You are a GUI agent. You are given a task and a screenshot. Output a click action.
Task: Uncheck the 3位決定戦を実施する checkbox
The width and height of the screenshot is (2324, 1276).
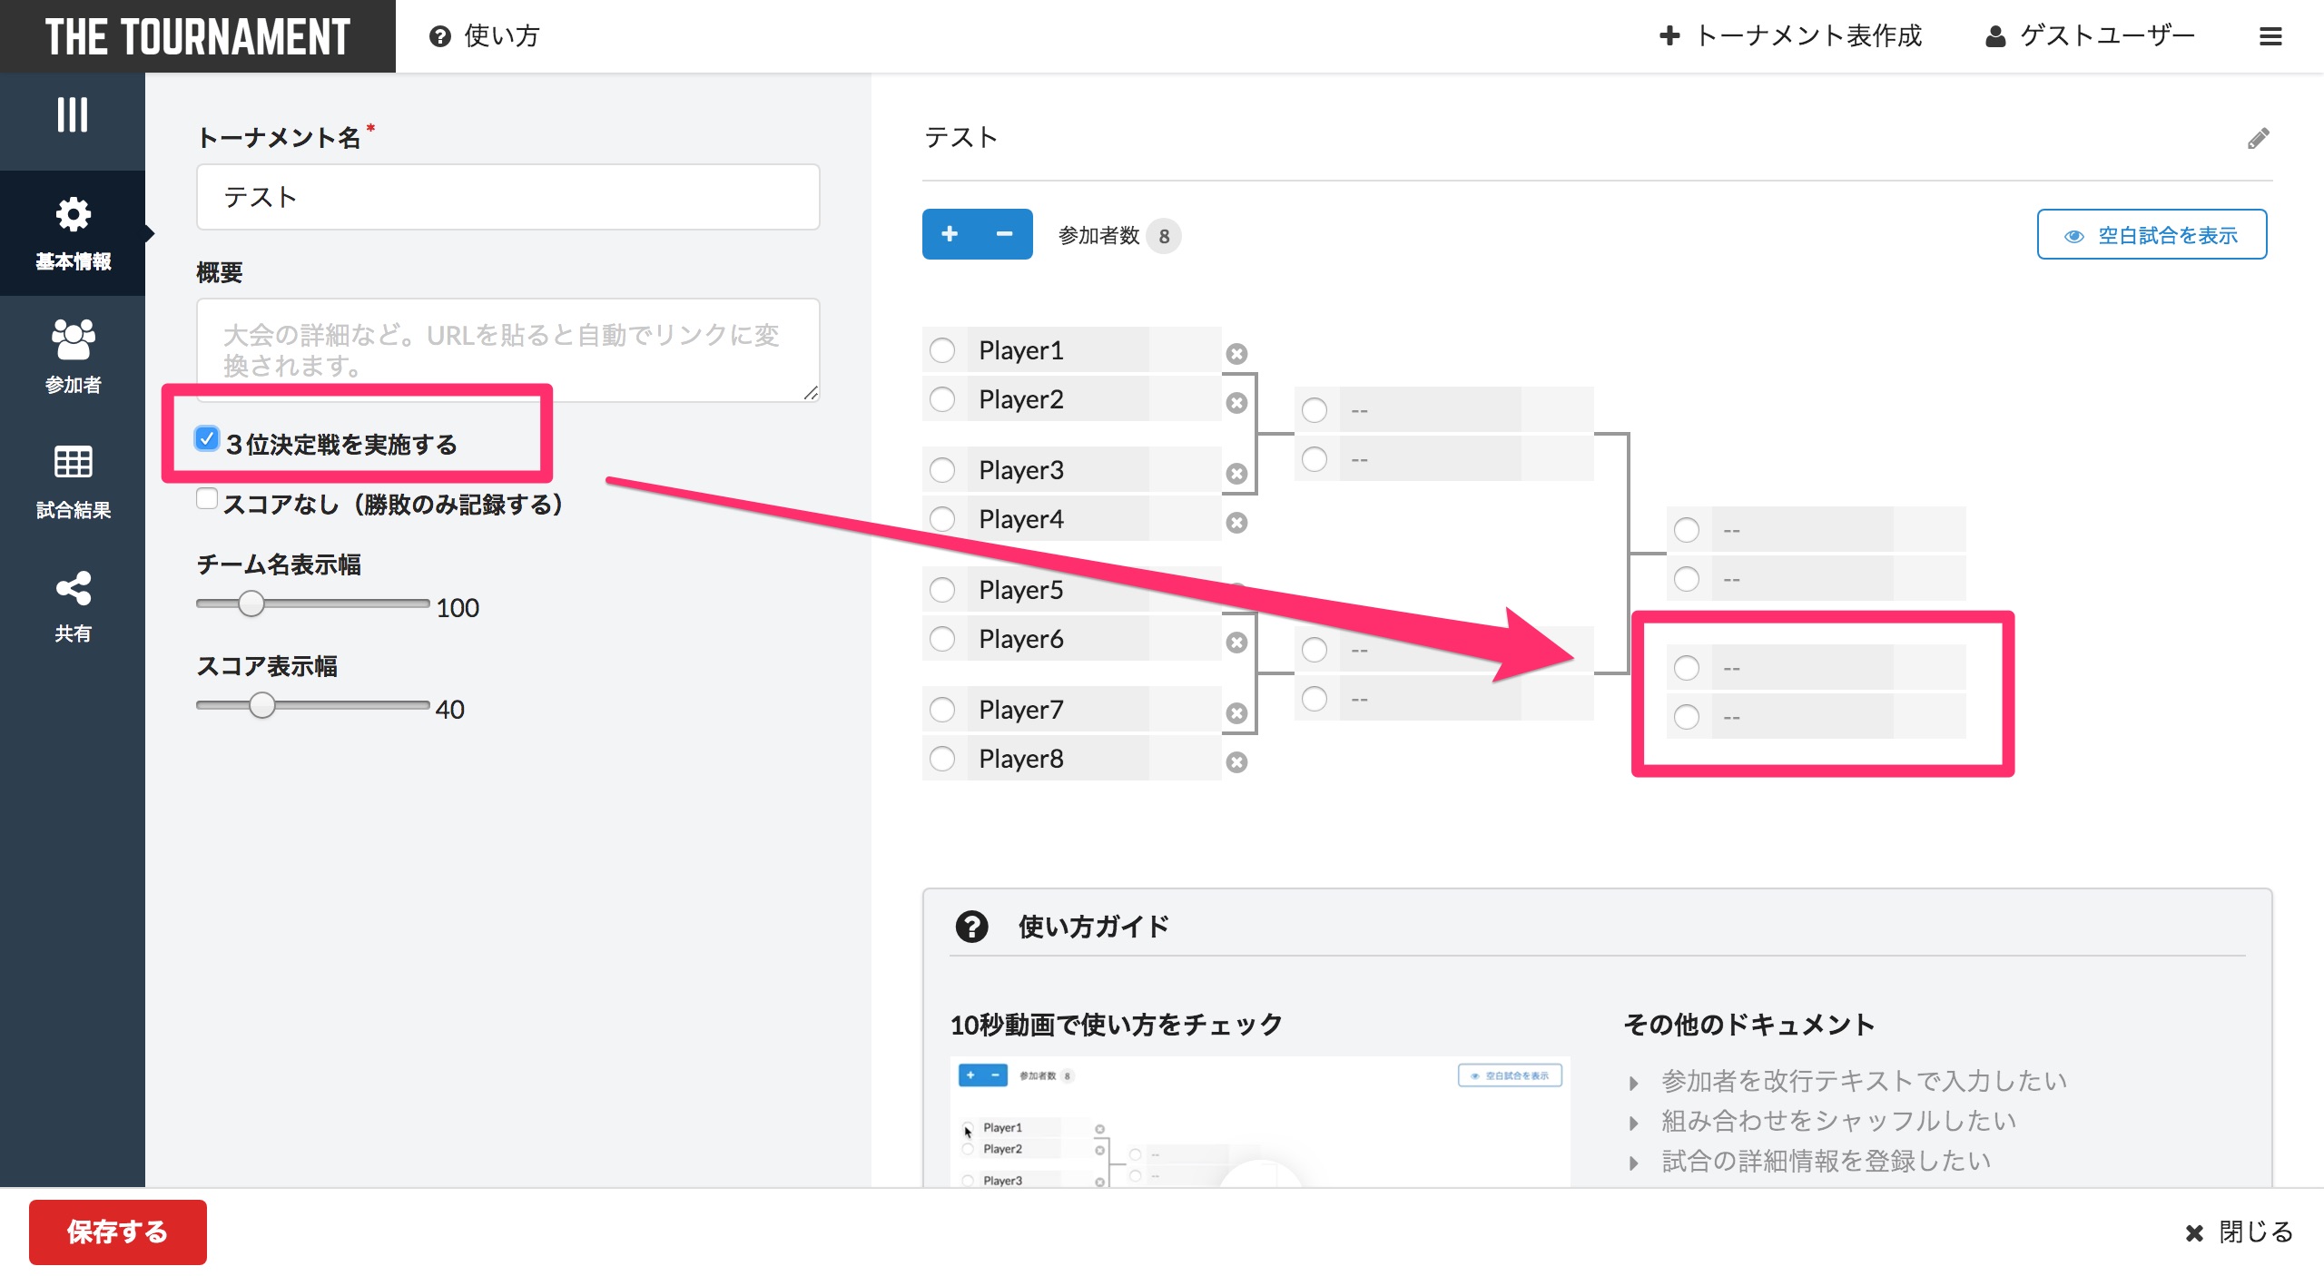(207, 439)
